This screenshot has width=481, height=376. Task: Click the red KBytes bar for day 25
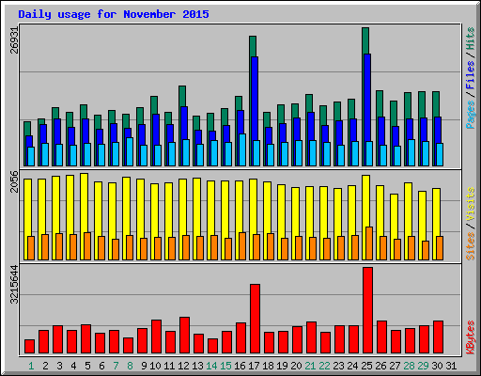[x=367, y=310]
